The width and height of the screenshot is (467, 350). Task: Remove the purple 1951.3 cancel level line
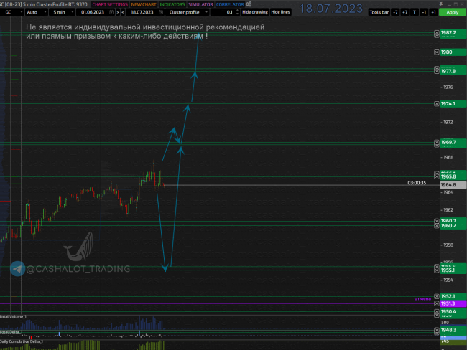(x=436, y=303)
